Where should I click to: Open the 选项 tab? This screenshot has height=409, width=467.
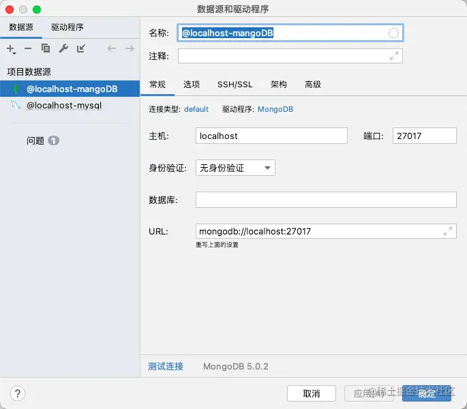tap(192, 85)
